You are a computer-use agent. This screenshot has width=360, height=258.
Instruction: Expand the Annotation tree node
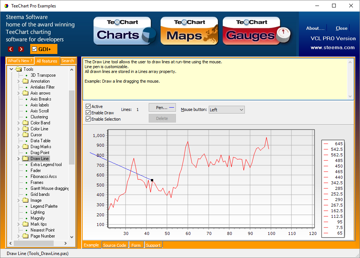[19, 81]
